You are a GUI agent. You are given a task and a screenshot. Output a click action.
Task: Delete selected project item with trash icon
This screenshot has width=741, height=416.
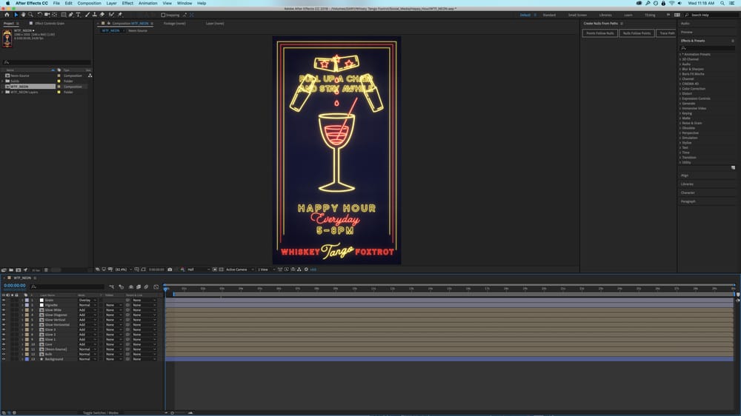point(46,270)
